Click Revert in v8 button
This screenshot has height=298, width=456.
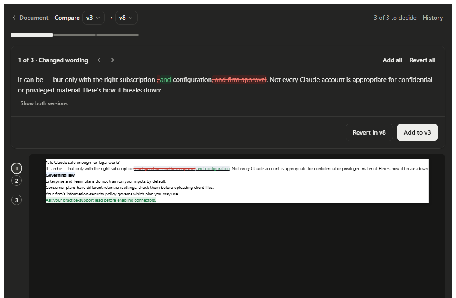(369, 133)
